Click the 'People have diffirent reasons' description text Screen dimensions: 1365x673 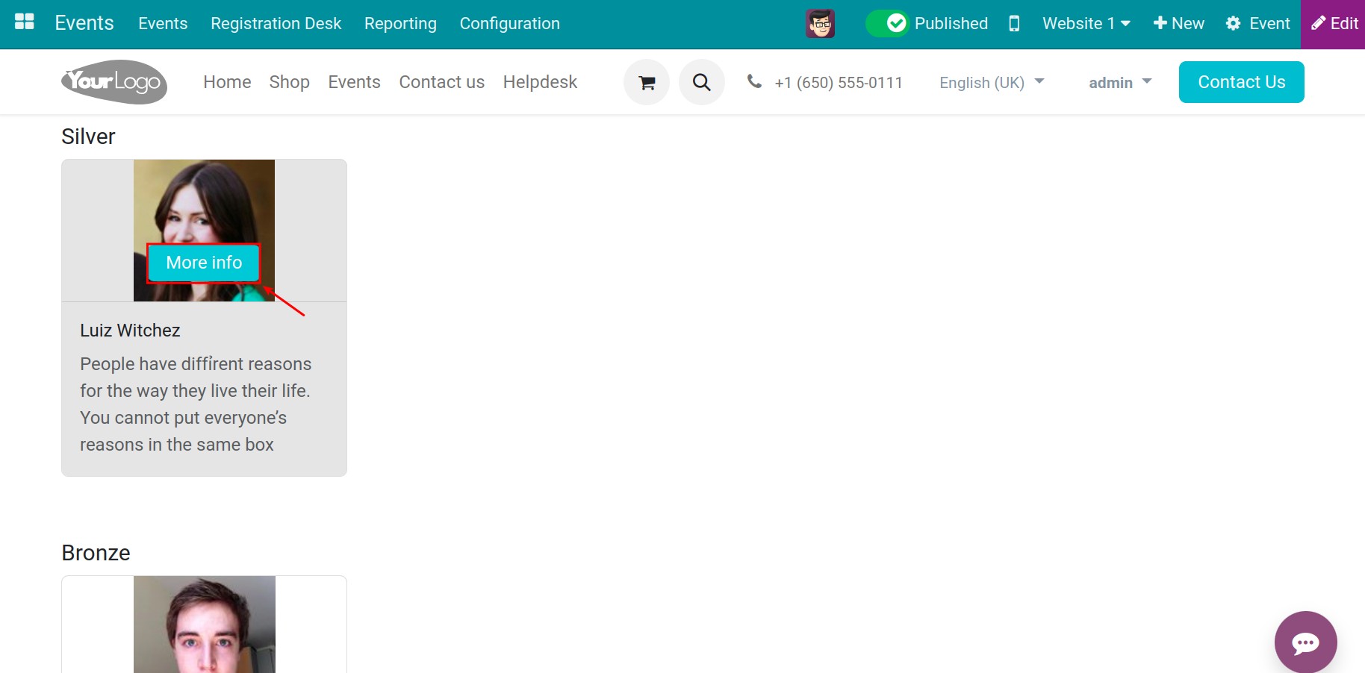pyautogui.click(x=195, y=404)
